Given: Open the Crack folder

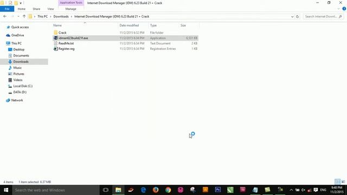Looking at the screenshot, I should (62, 32).
